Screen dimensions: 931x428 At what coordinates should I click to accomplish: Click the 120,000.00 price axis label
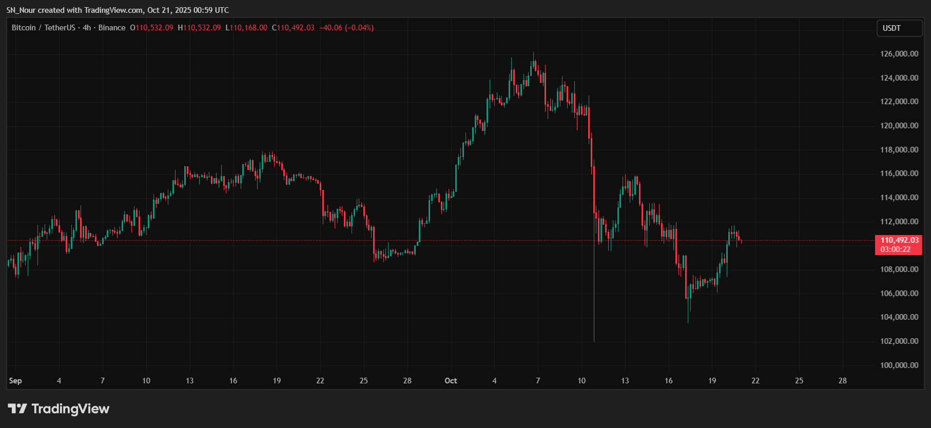(x=899, y=126)
